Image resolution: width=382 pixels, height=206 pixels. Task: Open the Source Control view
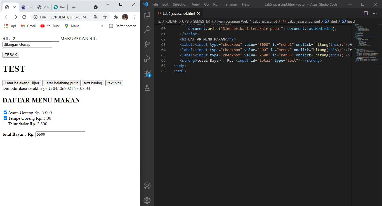147,44
